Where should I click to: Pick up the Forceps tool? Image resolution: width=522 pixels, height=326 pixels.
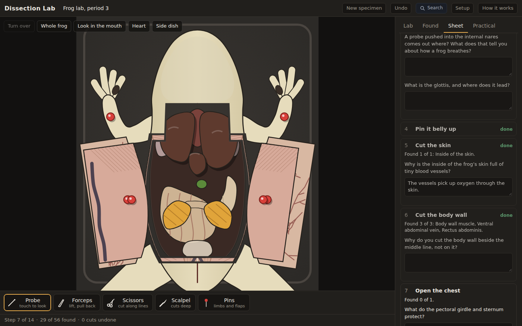pyautogui.click(x=77, y=303)
